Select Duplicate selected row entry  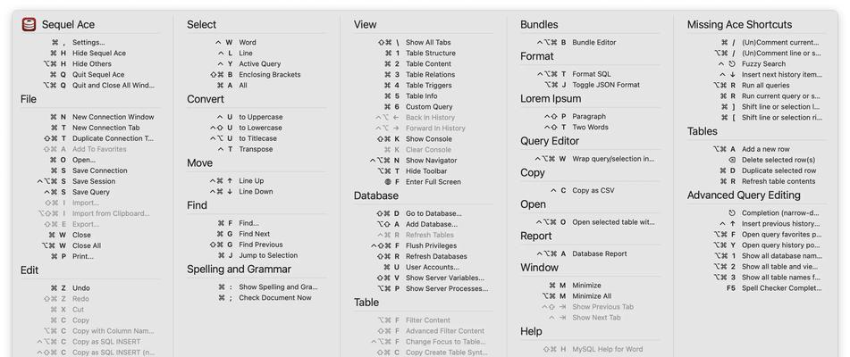pos(779,171)
